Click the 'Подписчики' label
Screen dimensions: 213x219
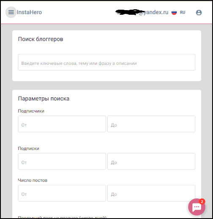pyautogui.click(x=31, y=111)
